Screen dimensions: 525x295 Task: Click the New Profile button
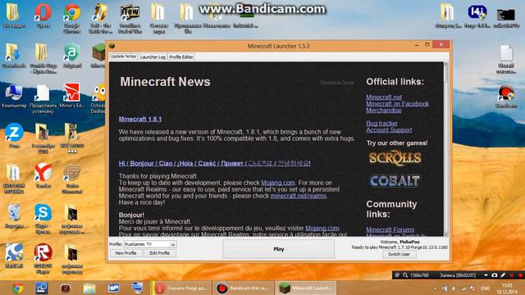(x=126, y=253)
